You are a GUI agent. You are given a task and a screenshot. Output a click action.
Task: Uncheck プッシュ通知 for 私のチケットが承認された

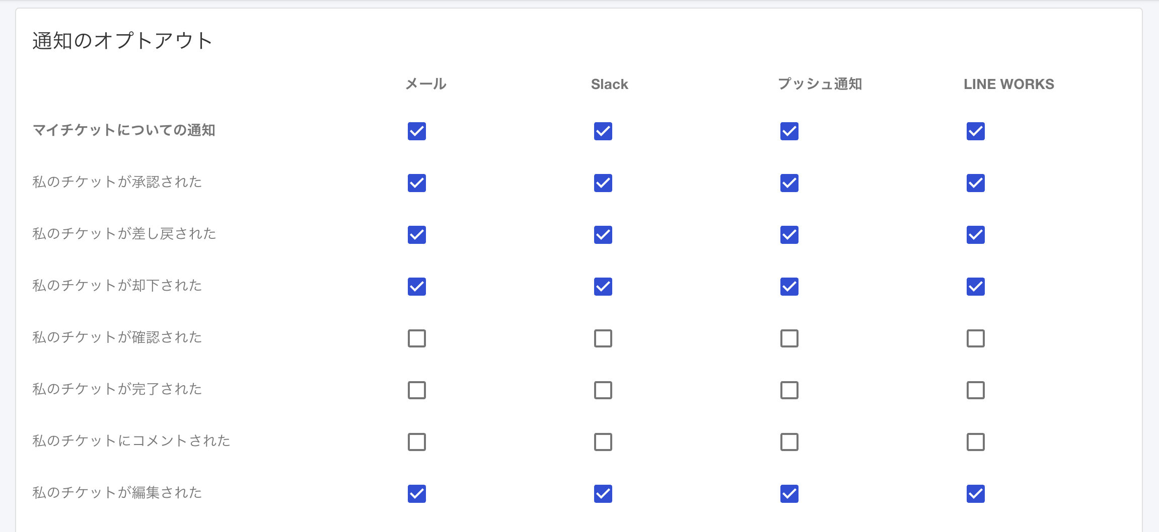789,183
